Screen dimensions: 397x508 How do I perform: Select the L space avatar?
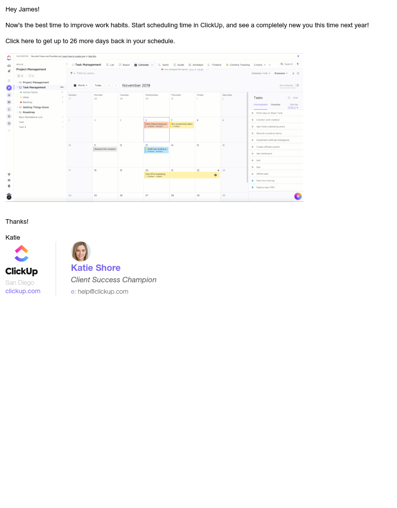(9, 109)
